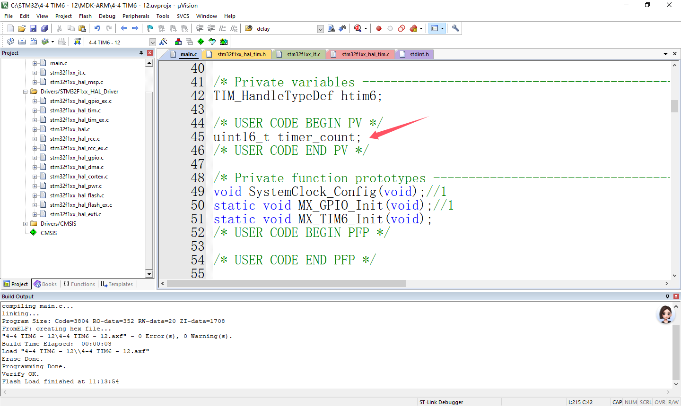Click the Download to flash (LOAD) icon
Viewport: 681px width, 406px height.
pyautogui.click(x=77, y=42)
